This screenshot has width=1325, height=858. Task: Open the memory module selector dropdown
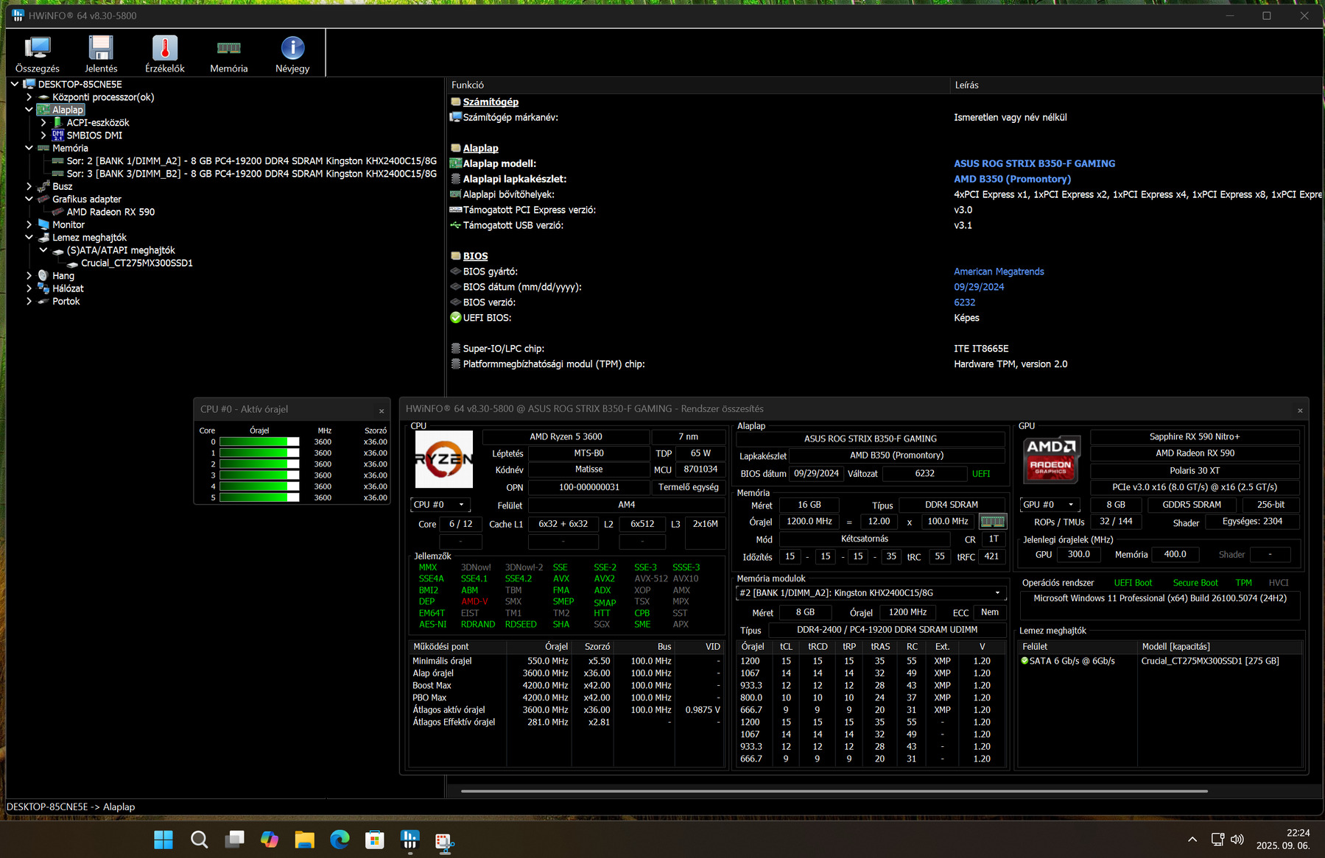(871, 593)
